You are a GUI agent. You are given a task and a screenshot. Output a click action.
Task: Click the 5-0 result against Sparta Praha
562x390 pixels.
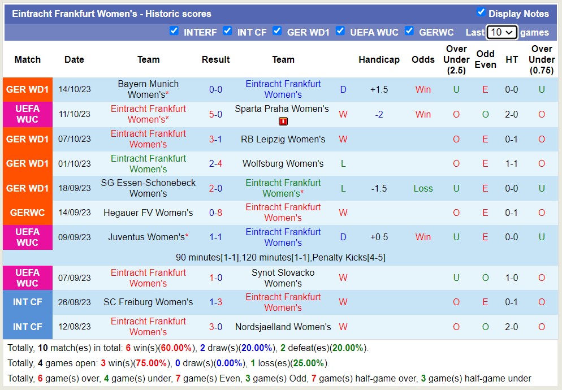pyautogui.click(x=215, y=114)
